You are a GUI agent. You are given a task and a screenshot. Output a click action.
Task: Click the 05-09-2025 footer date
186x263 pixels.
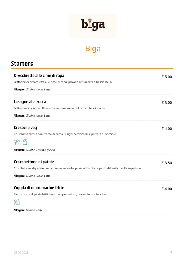tap(21, 253)
